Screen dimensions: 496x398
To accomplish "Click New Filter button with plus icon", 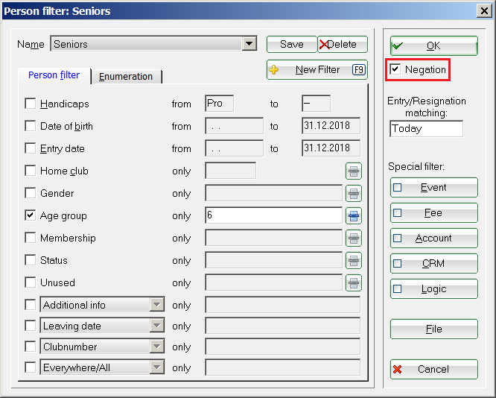I will pos(317,70).
